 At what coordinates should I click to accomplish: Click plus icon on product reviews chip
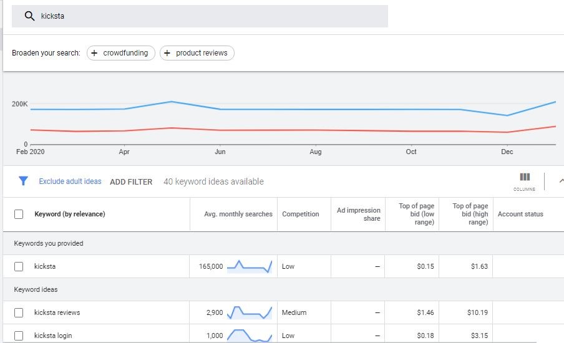167,53
